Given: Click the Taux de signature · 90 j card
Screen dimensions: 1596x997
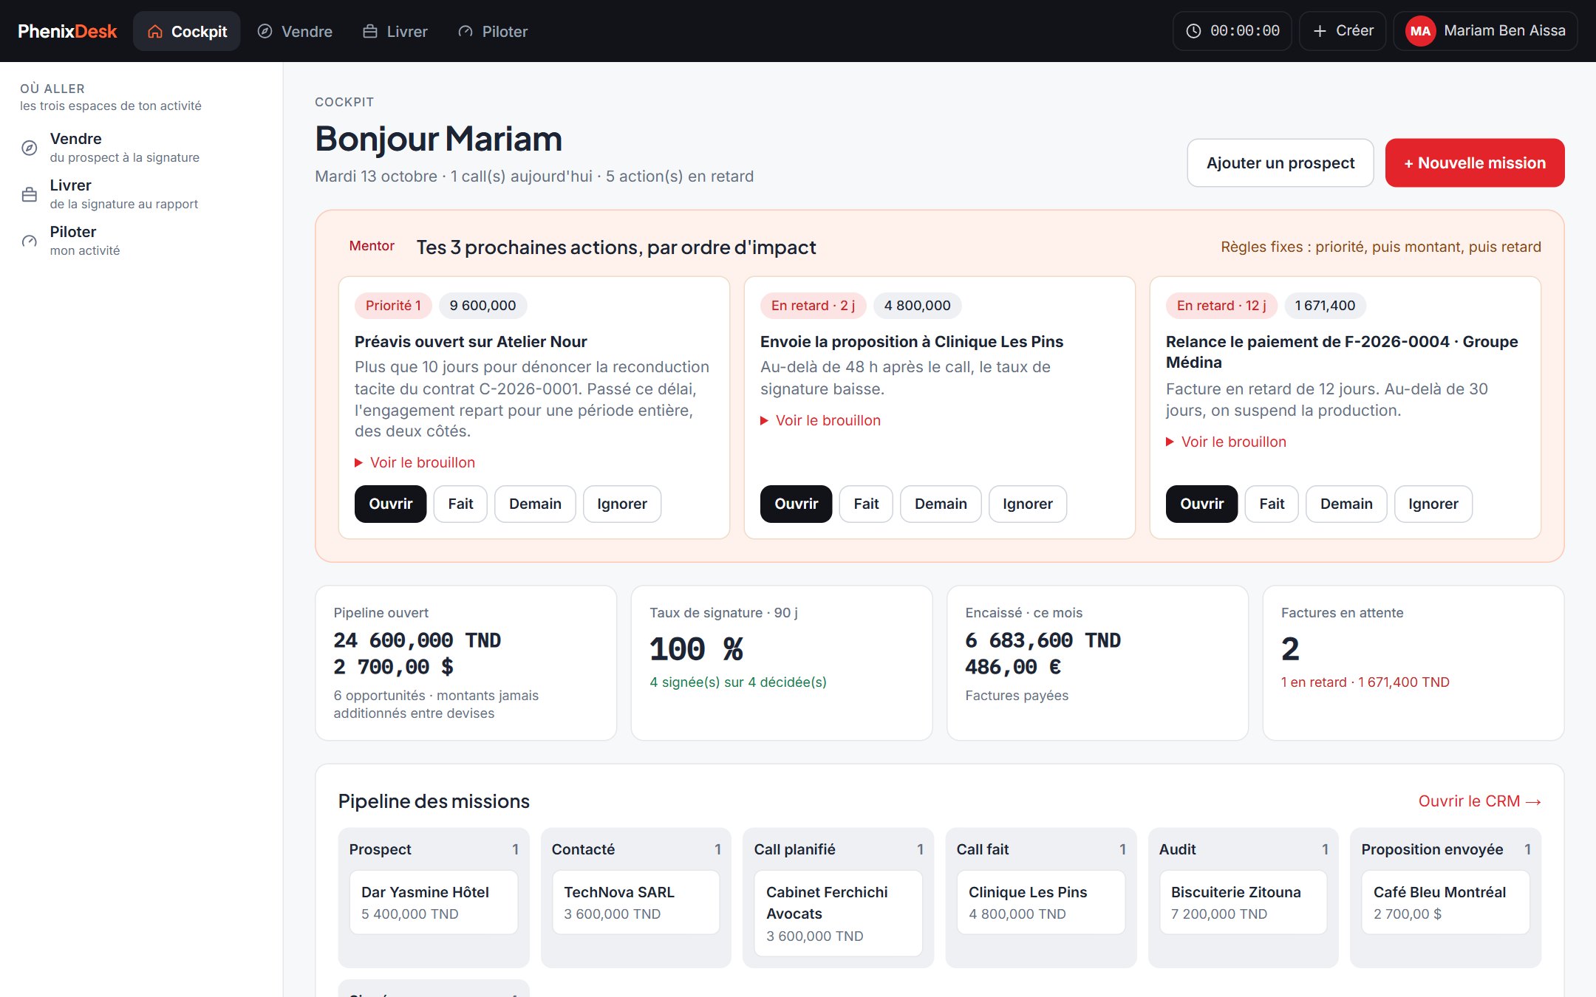Looking at the screenshot, I should 782,663.
